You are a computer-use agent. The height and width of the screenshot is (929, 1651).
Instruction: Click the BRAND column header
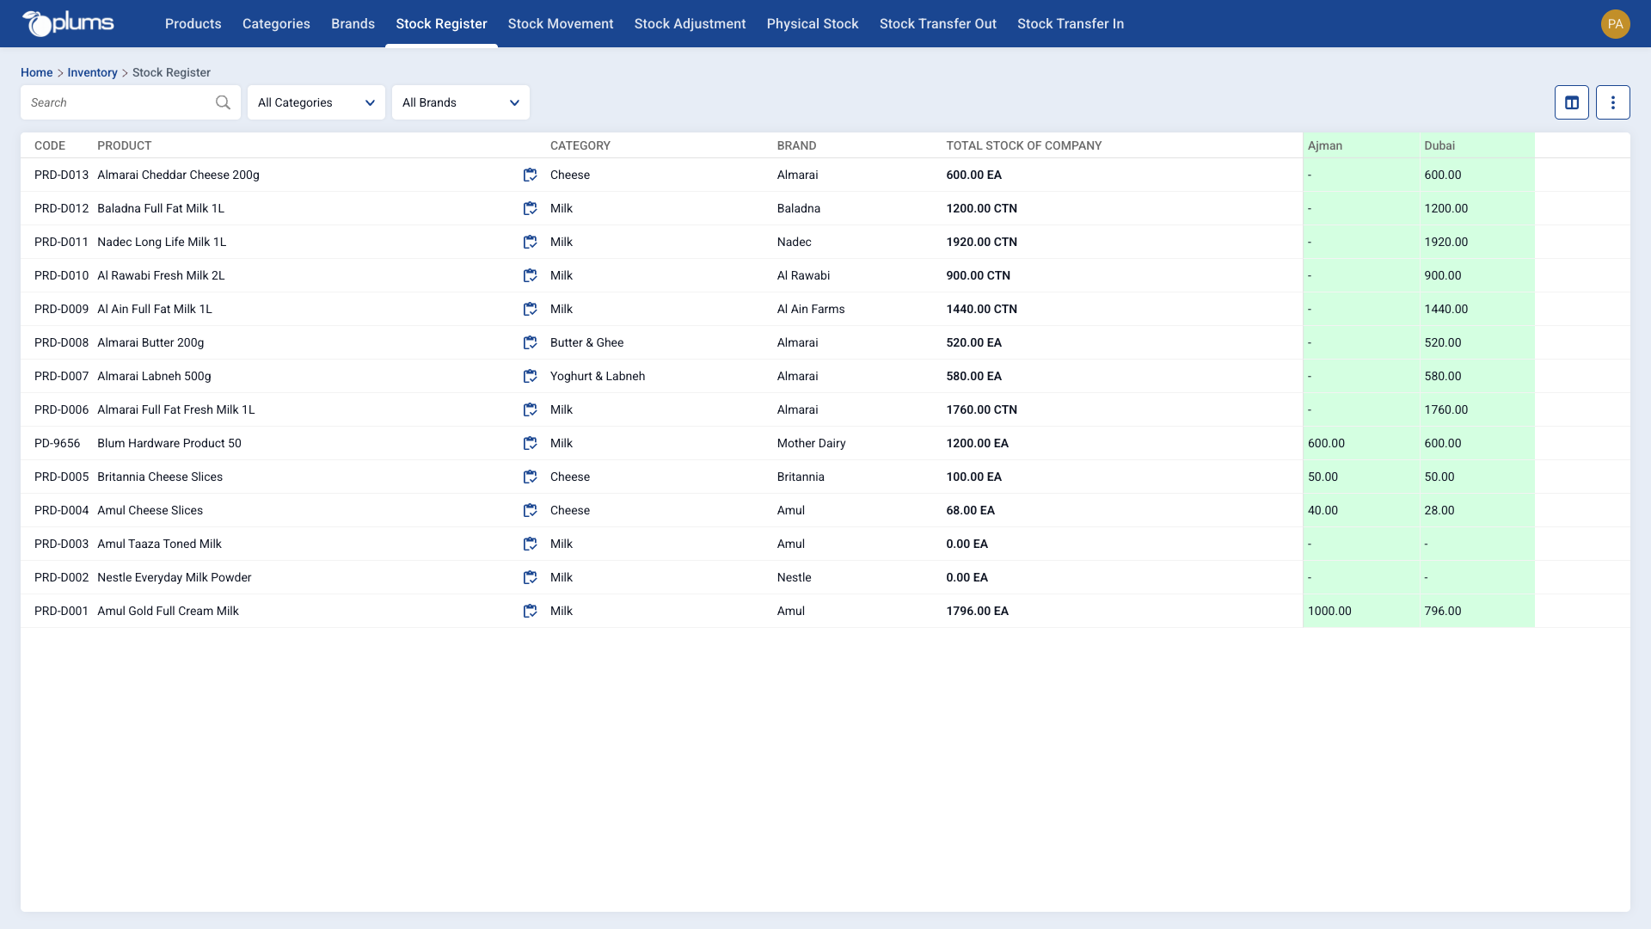797,145
